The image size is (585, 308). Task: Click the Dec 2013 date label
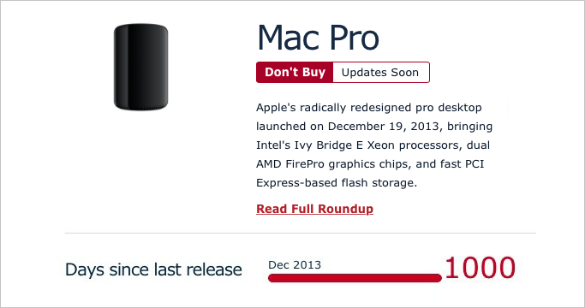[x=295, y=264]
